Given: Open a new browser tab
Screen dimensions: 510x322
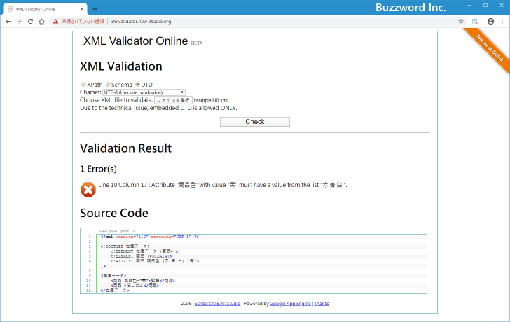Looking at the screenshot, I should [95, 8].
